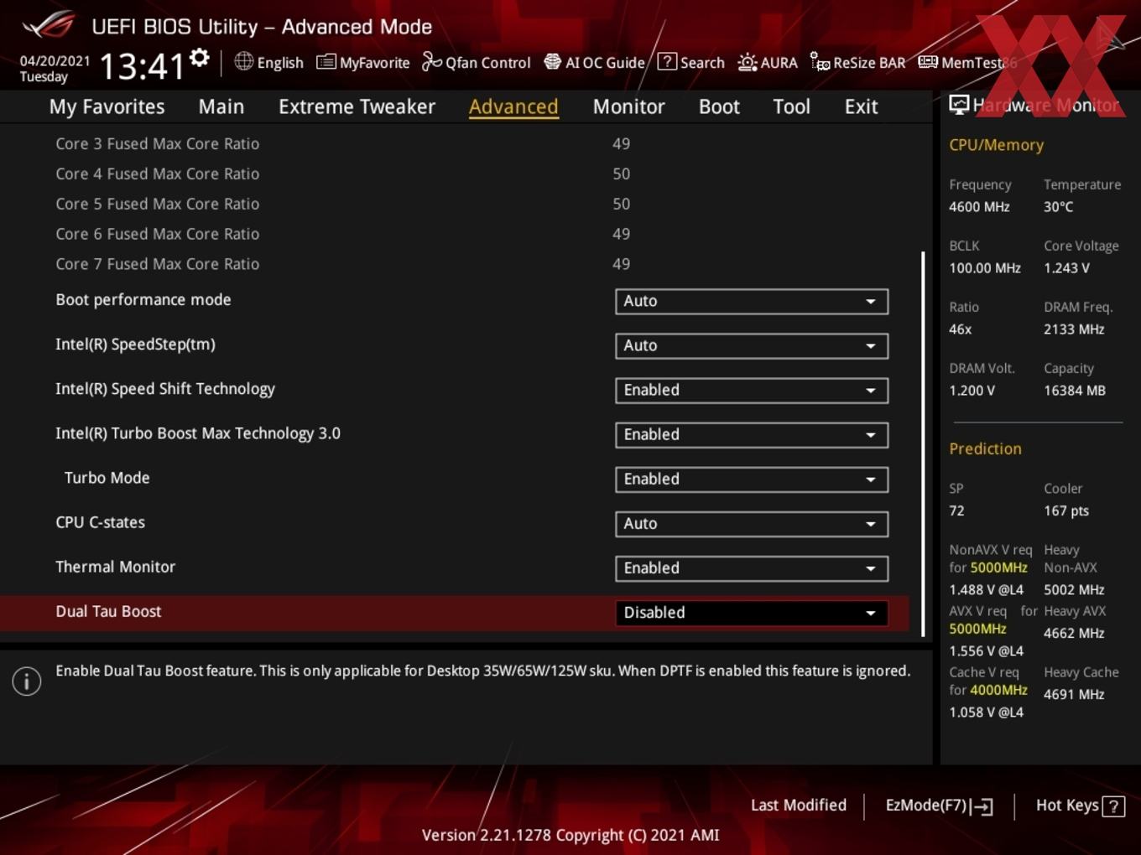Click the date 04/20/2021
Screen dimensions: 1141x855
coord(55,60)
